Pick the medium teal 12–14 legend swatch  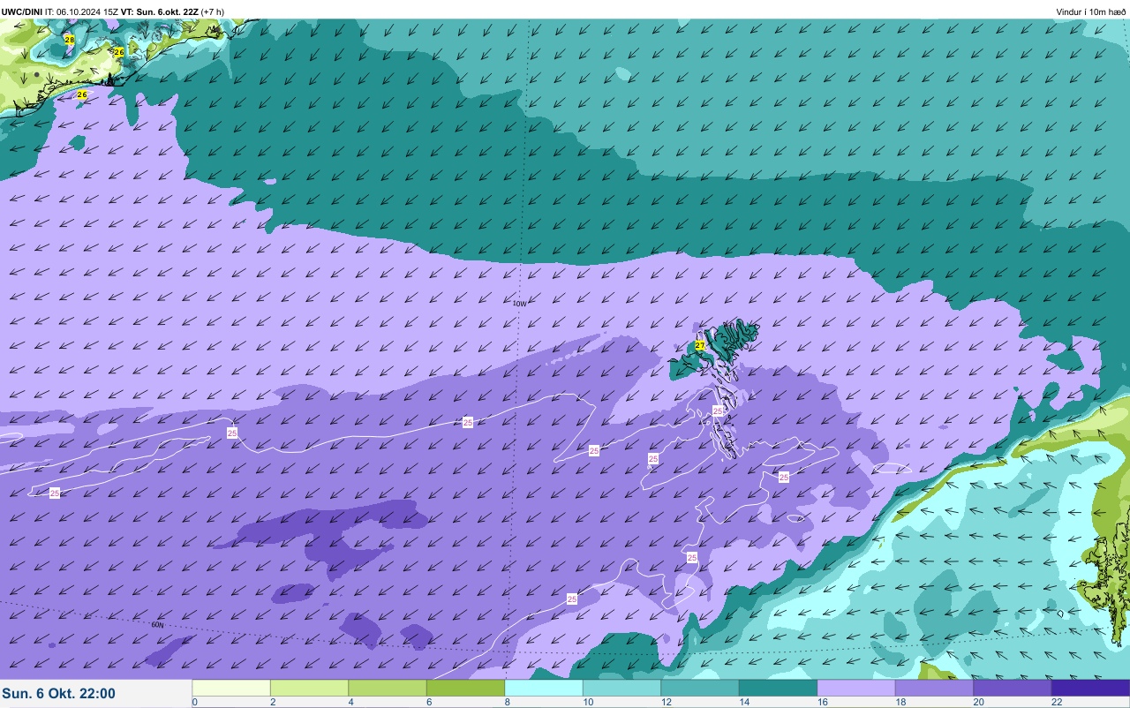(700, 688)
